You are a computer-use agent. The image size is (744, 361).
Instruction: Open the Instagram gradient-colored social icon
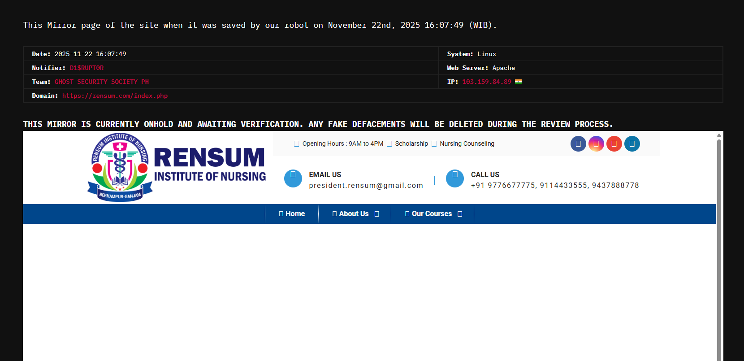point(596,144)
